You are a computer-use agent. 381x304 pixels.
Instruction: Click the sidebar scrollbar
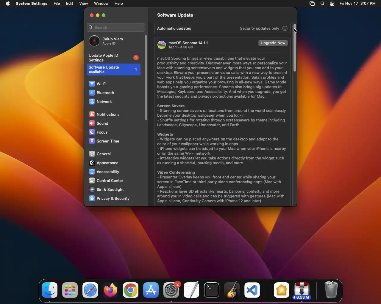pos(146,78)
